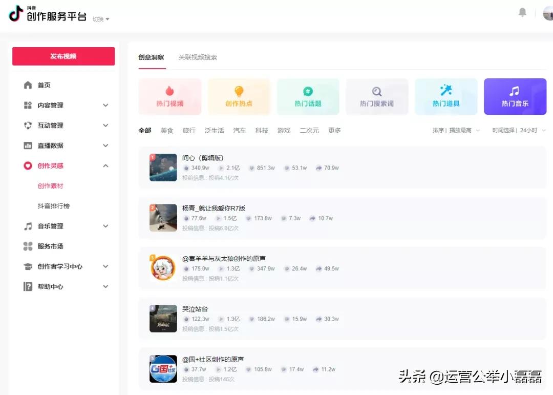This screenshot has width=553, height=395.
Task: Select the 创意洞察 tab
Action: pyautogui.click(x=152, y=58)
